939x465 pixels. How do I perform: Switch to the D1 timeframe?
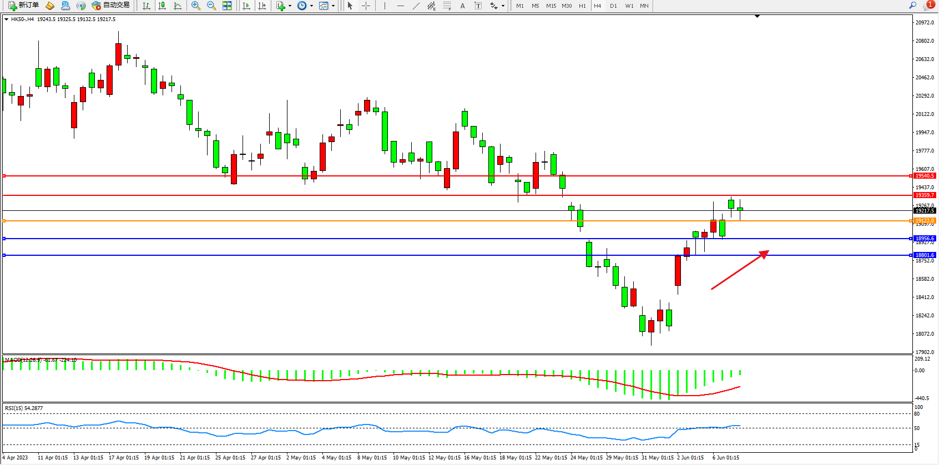point(613,6)
